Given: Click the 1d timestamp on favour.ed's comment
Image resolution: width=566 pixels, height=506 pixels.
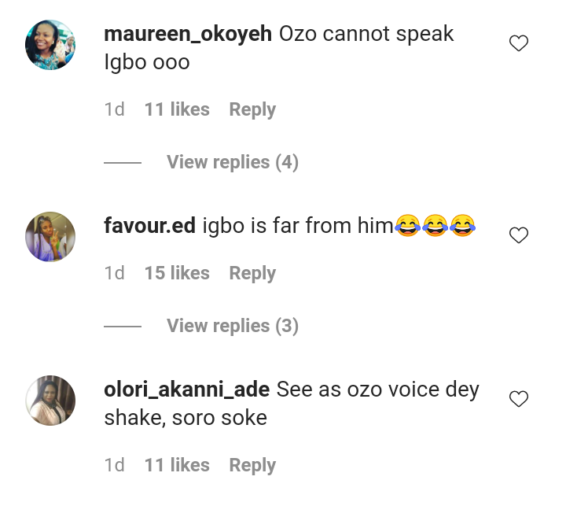Looking at the screenshot, I should (115, 273).
